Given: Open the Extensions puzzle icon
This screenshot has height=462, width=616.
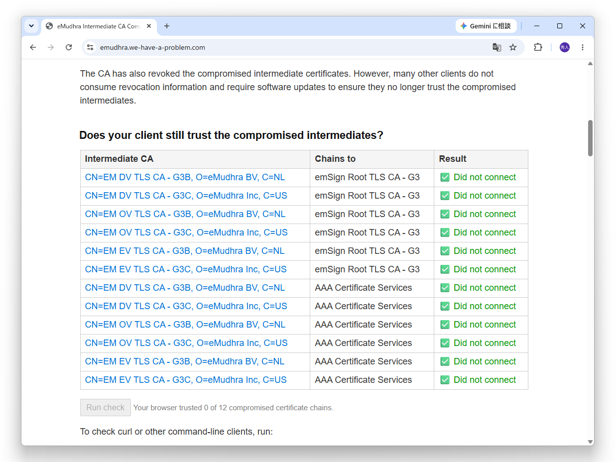Looking at the screenshot, I should [538, 47].
